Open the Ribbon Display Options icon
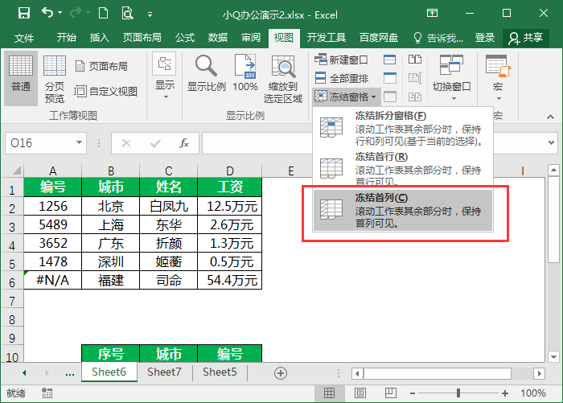This screenshot has height=403, width=563. pos(432,14)
